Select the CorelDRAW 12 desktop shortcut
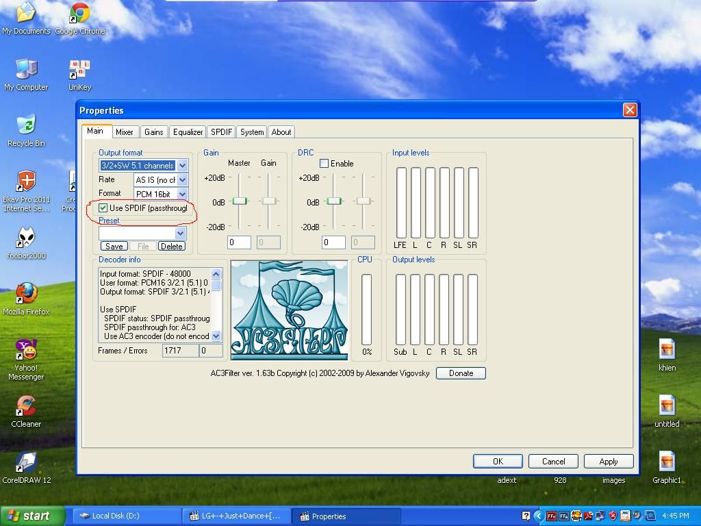The width and height of the screenshot is (701, 526). click(x=26, y=468)
